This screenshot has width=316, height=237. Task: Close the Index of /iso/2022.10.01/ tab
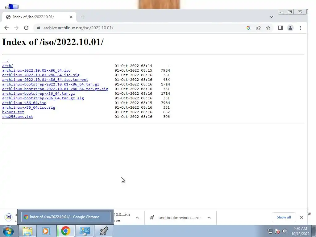71,17
